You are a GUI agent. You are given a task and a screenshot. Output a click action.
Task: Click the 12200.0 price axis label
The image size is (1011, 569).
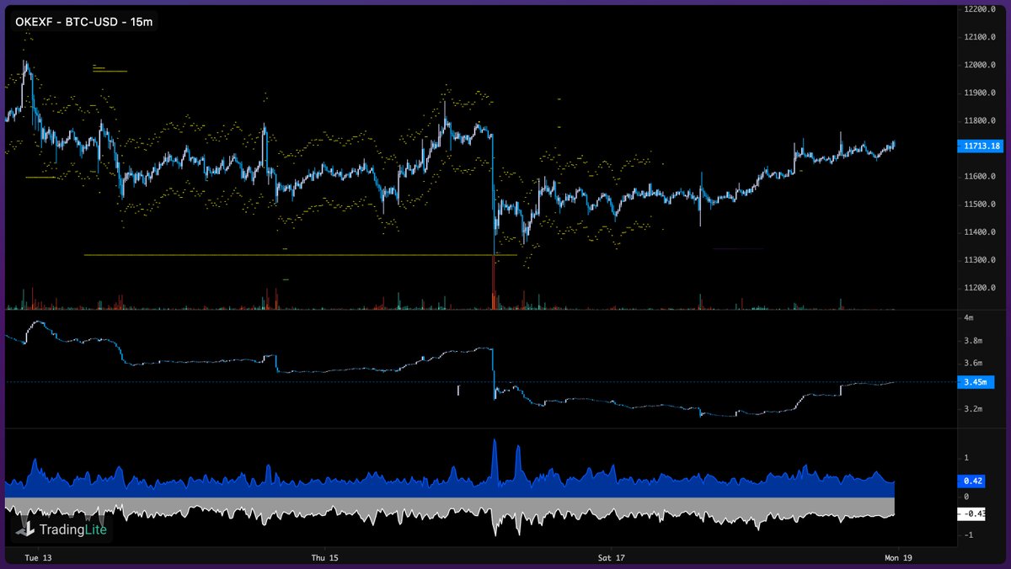point(980,9)
